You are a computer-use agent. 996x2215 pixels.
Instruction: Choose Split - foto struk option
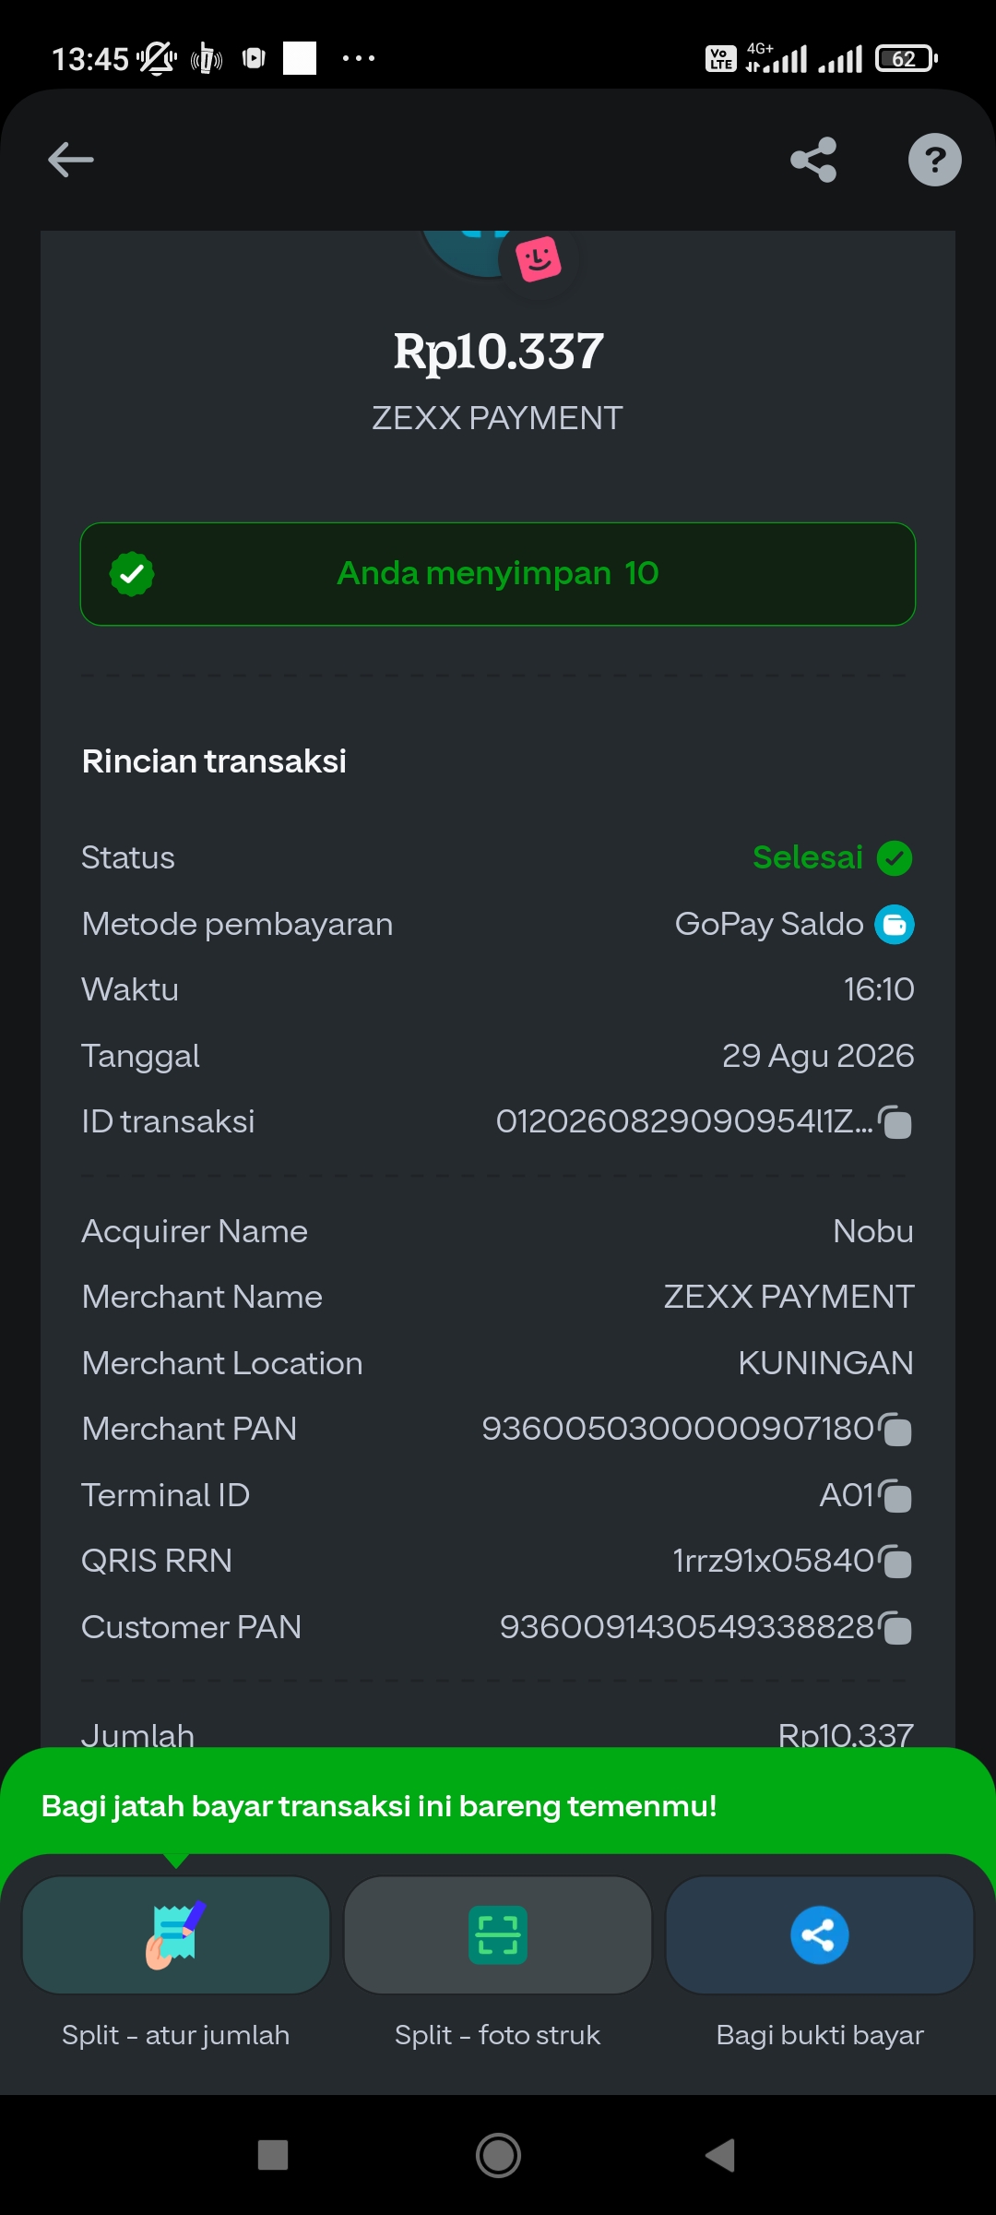tap(498, 1934)
